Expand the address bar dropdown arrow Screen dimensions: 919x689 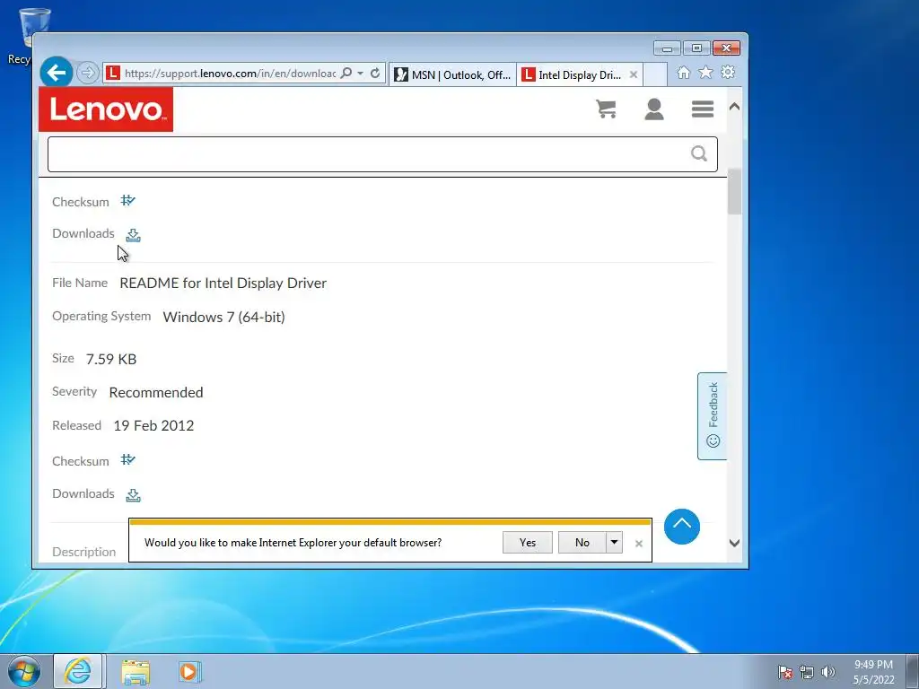(x=361, y=74)
